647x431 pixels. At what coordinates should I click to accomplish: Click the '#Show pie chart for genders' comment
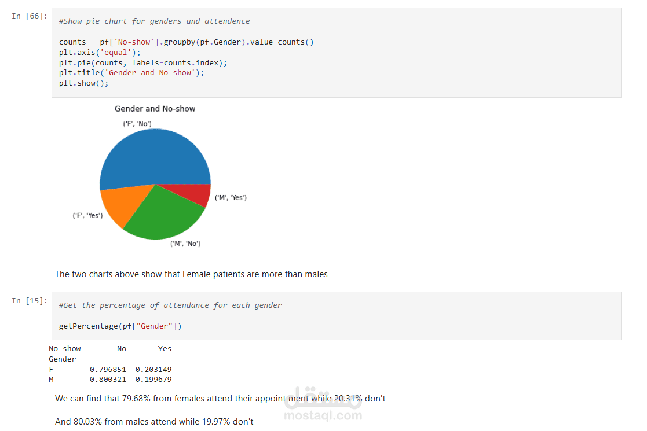(154, 21)
